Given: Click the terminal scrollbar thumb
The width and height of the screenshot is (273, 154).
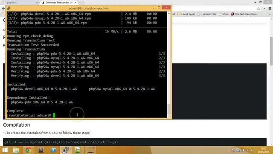Looking at the screenshot, I should tap(168, 109).
